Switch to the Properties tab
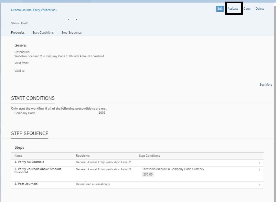276x202 pixels. coord(18,33)
